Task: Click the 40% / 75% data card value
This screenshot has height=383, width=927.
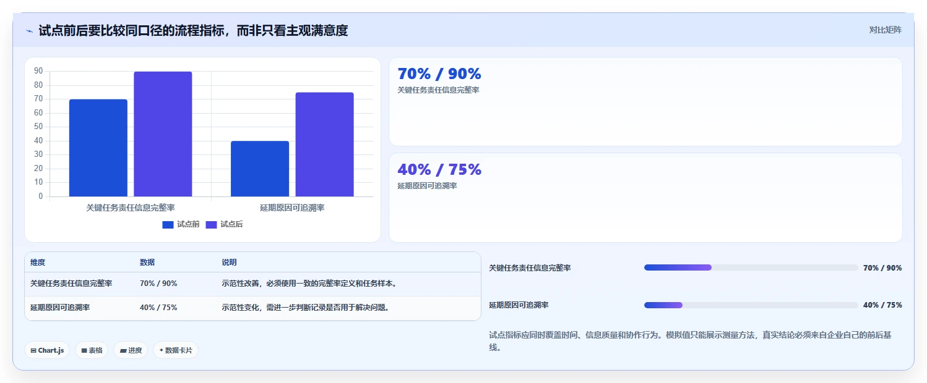Action: [439, 169]
